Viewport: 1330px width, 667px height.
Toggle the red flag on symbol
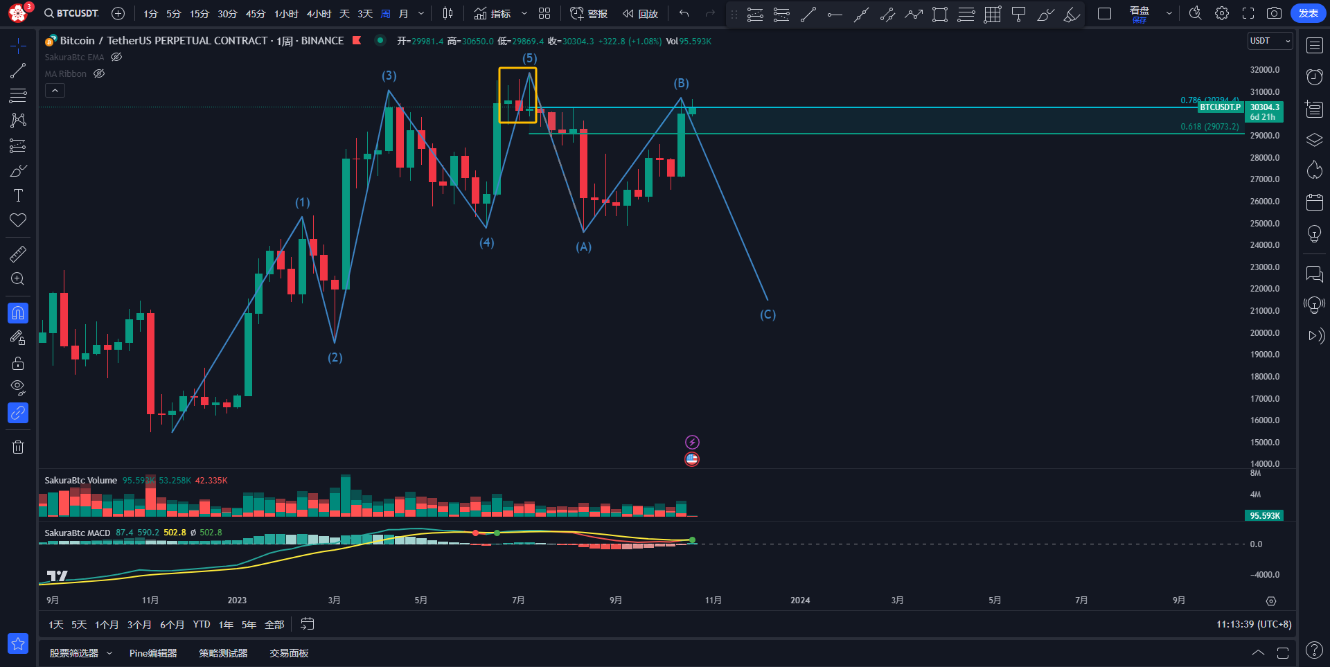pos(357,41)
